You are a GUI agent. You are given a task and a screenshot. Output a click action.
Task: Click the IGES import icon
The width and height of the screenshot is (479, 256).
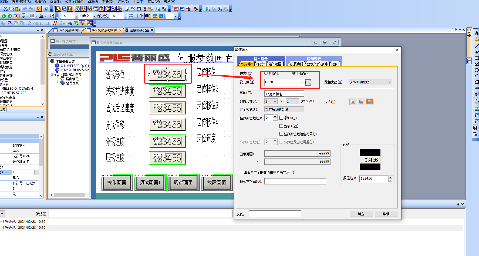(477, 121)
